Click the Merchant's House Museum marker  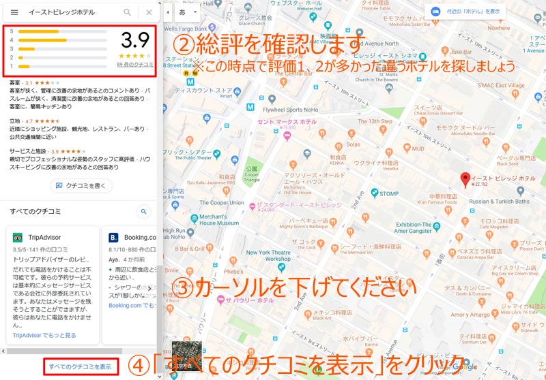[195, 219]
